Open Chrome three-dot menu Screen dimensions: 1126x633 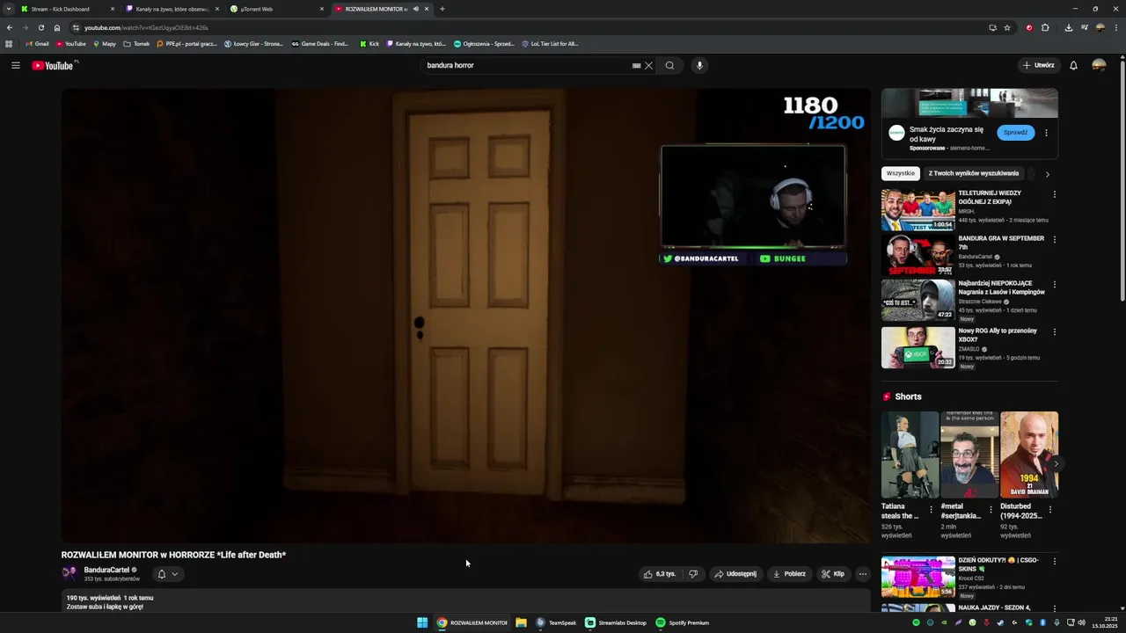tap(1115, 27)
